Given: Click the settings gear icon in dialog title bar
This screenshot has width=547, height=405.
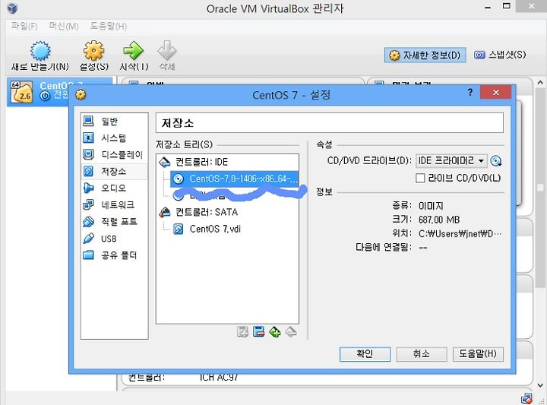Looking at the screenshot, I should pyautogui.click(x=81, y=94).
